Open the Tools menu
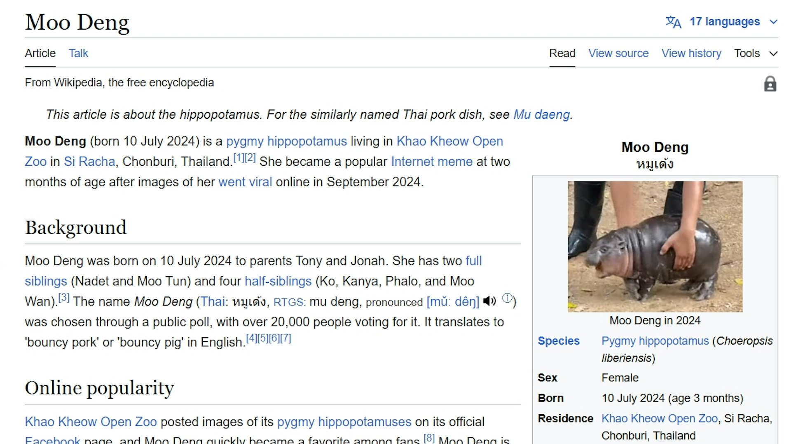Screen dimensions: 791x444 tap(756, 53)
